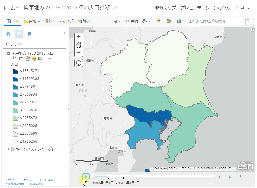This screenshot has height=188, width=257.
Task: Expand the キャンバス (ライト グレー) basemap
Action: point(9,149)
